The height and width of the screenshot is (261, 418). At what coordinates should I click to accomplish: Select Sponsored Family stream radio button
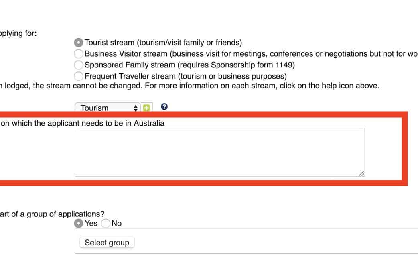pos(79,65)
